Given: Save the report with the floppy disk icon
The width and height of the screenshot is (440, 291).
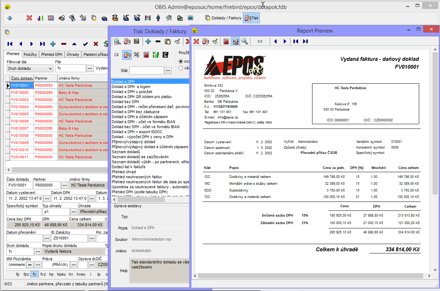Looking at the screenshot, I should pyautogui.click(x=137, y=42).
